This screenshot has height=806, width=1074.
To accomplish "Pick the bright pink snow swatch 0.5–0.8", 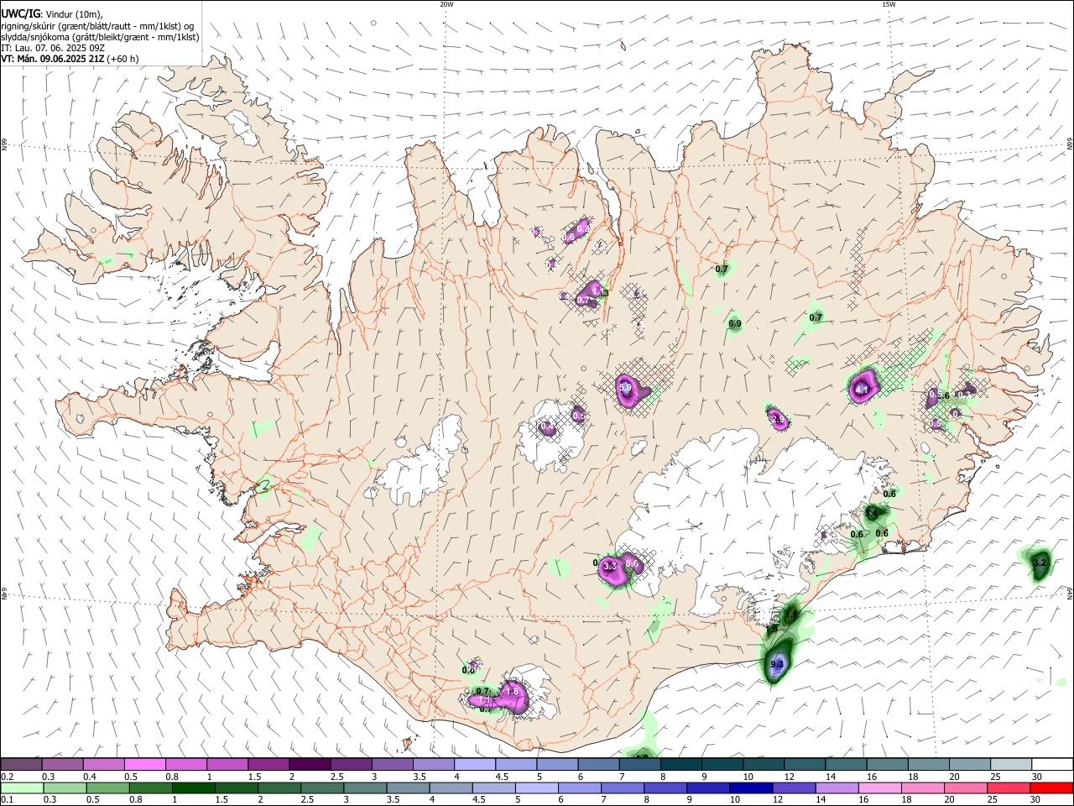I will pos(145,765).
